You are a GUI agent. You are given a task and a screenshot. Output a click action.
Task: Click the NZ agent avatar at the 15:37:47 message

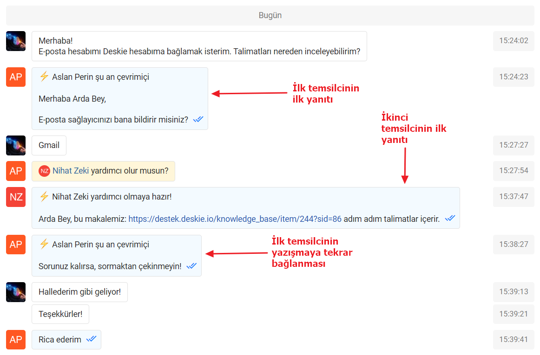click(16, 197)
